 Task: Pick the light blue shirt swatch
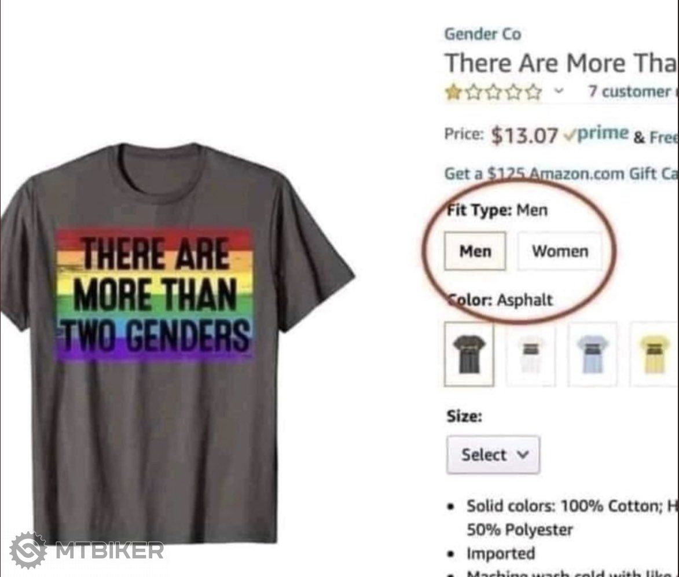click(x=592, y=354)
